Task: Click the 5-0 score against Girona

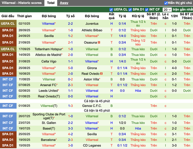Action: pos(70,68)
